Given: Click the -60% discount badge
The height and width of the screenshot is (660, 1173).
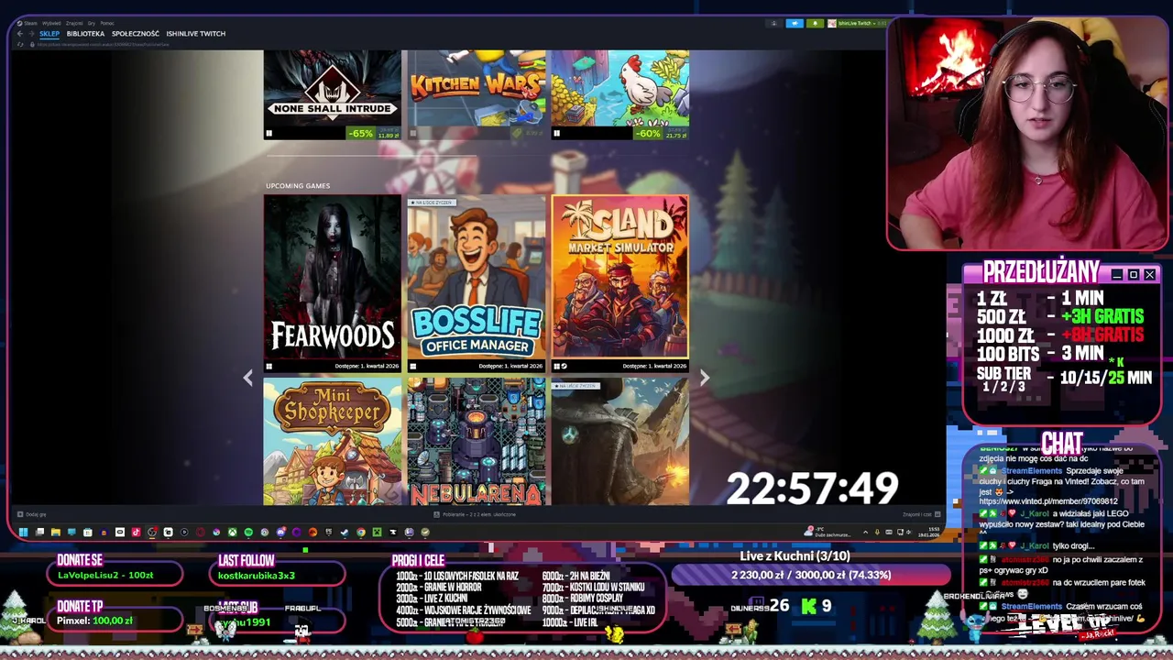Looking at the screenshot, I should (x=649, y=134).
